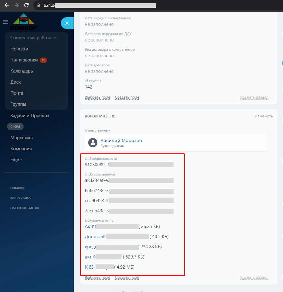Go back with the browser back arrow
Image resolution: width=283 pixels, height=292 pixels.
coord(7,5)
